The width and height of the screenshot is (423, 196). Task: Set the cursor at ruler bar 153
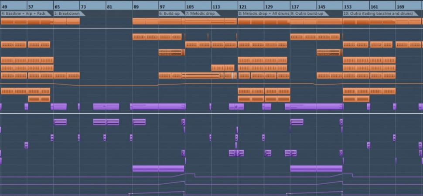(x=348, y=7)
